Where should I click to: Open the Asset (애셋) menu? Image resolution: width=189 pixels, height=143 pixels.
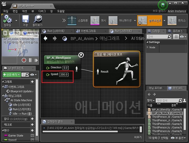coord(25,11)
